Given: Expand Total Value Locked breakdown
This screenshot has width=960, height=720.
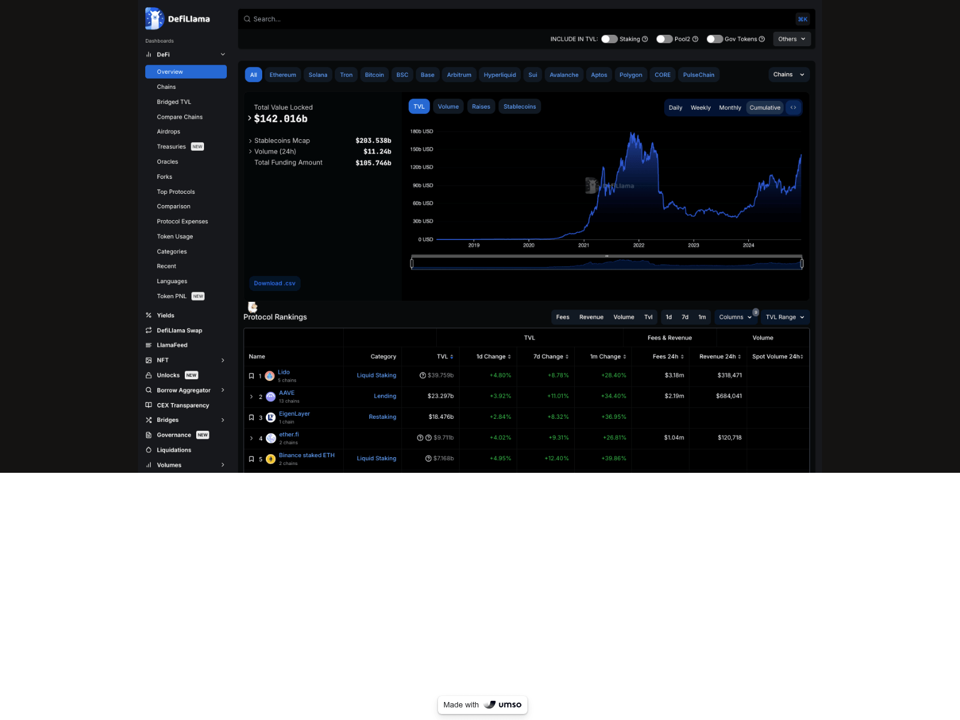Looking at the screenshot, I should (250, 118).
